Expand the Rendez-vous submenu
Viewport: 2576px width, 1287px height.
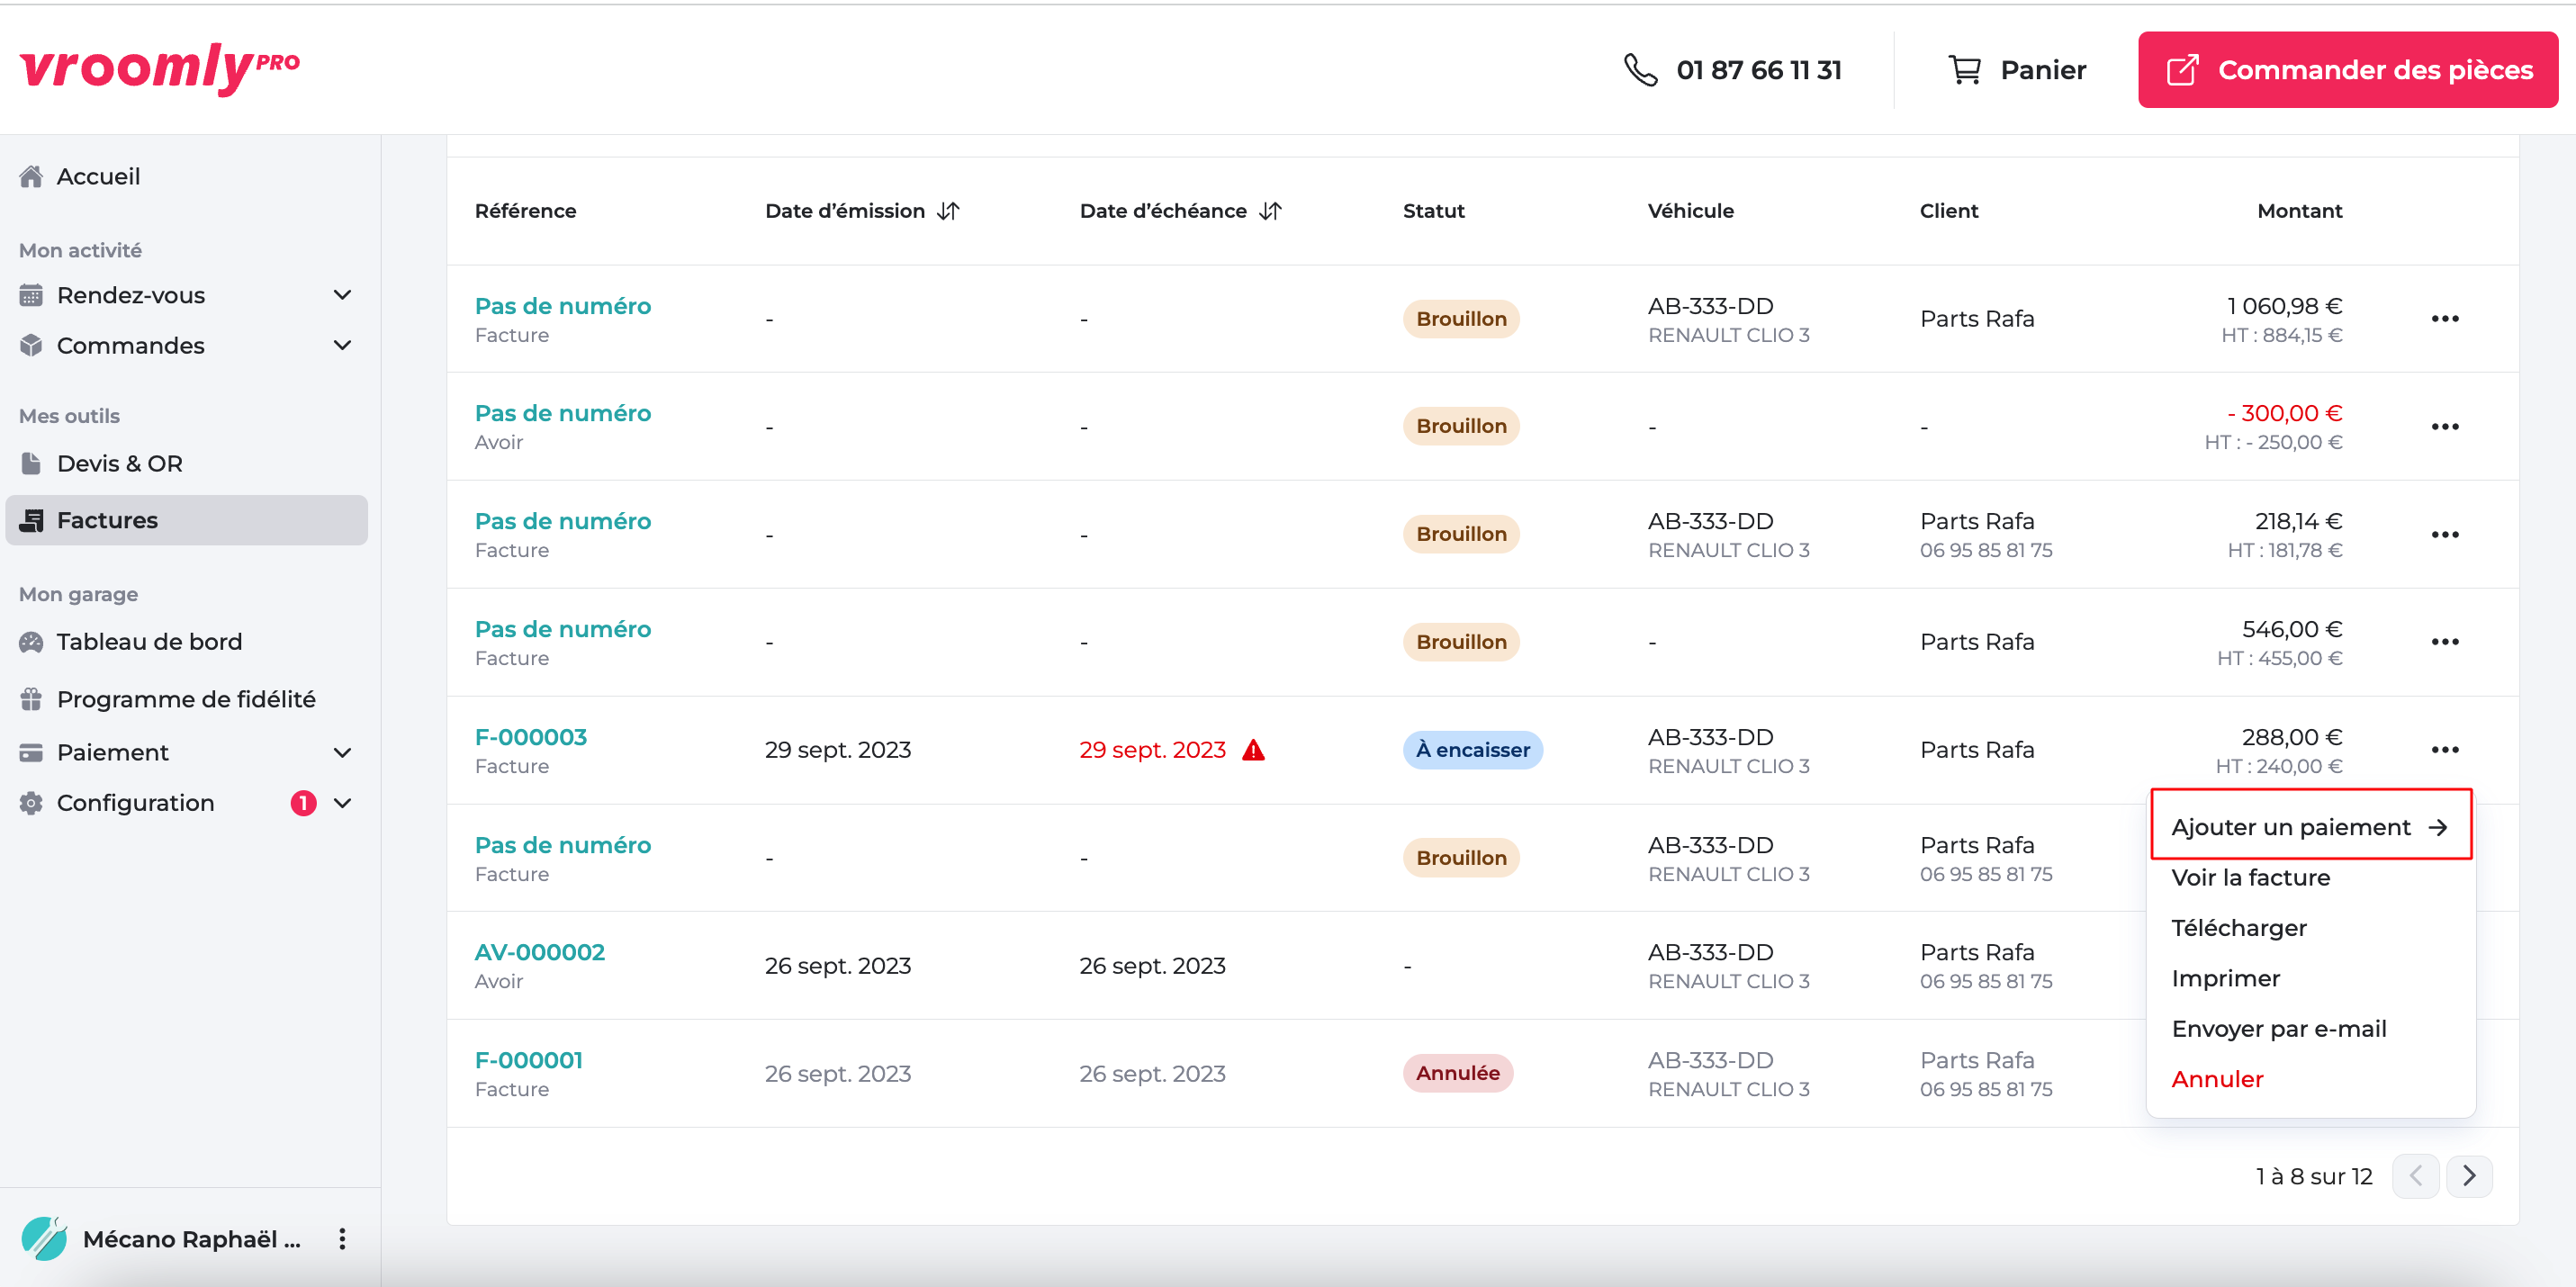(342, 295)
